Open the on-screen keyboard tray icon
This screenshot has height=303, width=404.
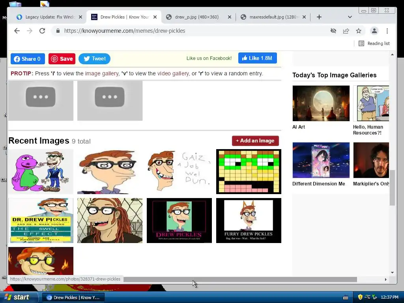click(346, 297)
